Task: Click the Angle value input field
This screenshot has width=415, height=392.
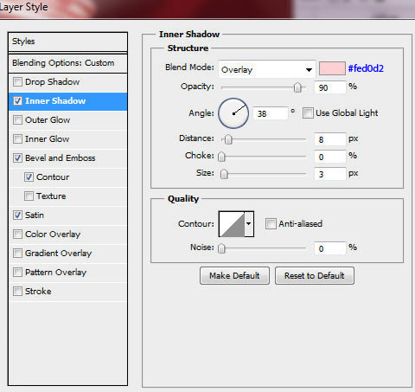Action: pos(271,113)
